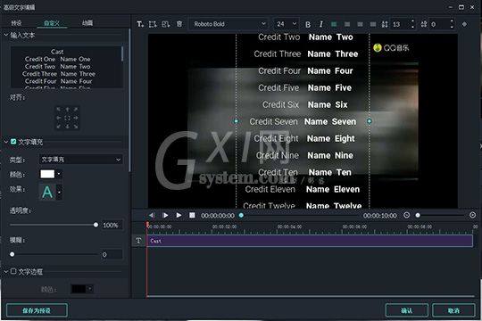Click the opacity slider handle at 100%
The image size is (482, 321).
coord(96,225)
